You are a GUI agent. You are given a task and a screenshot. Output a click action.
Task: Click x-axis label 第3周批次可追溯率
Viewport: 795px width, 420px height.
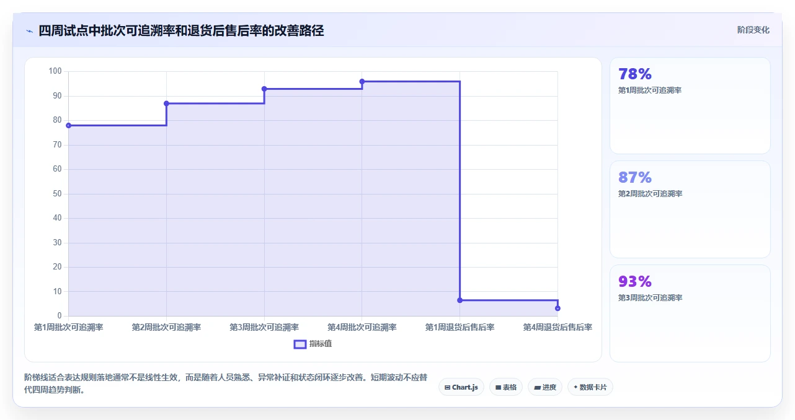264,327
